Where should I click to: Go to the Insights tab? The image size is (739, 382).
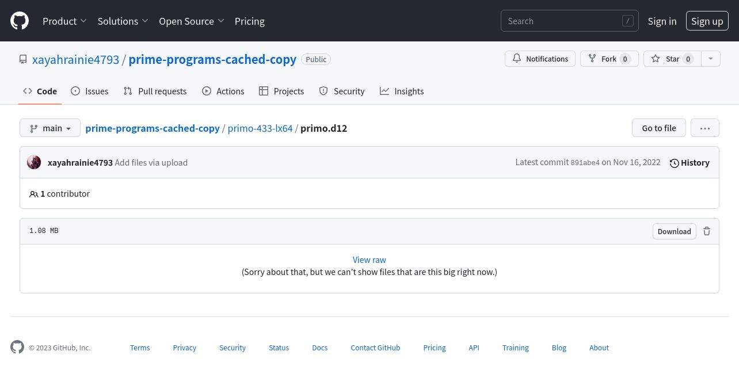402,91
